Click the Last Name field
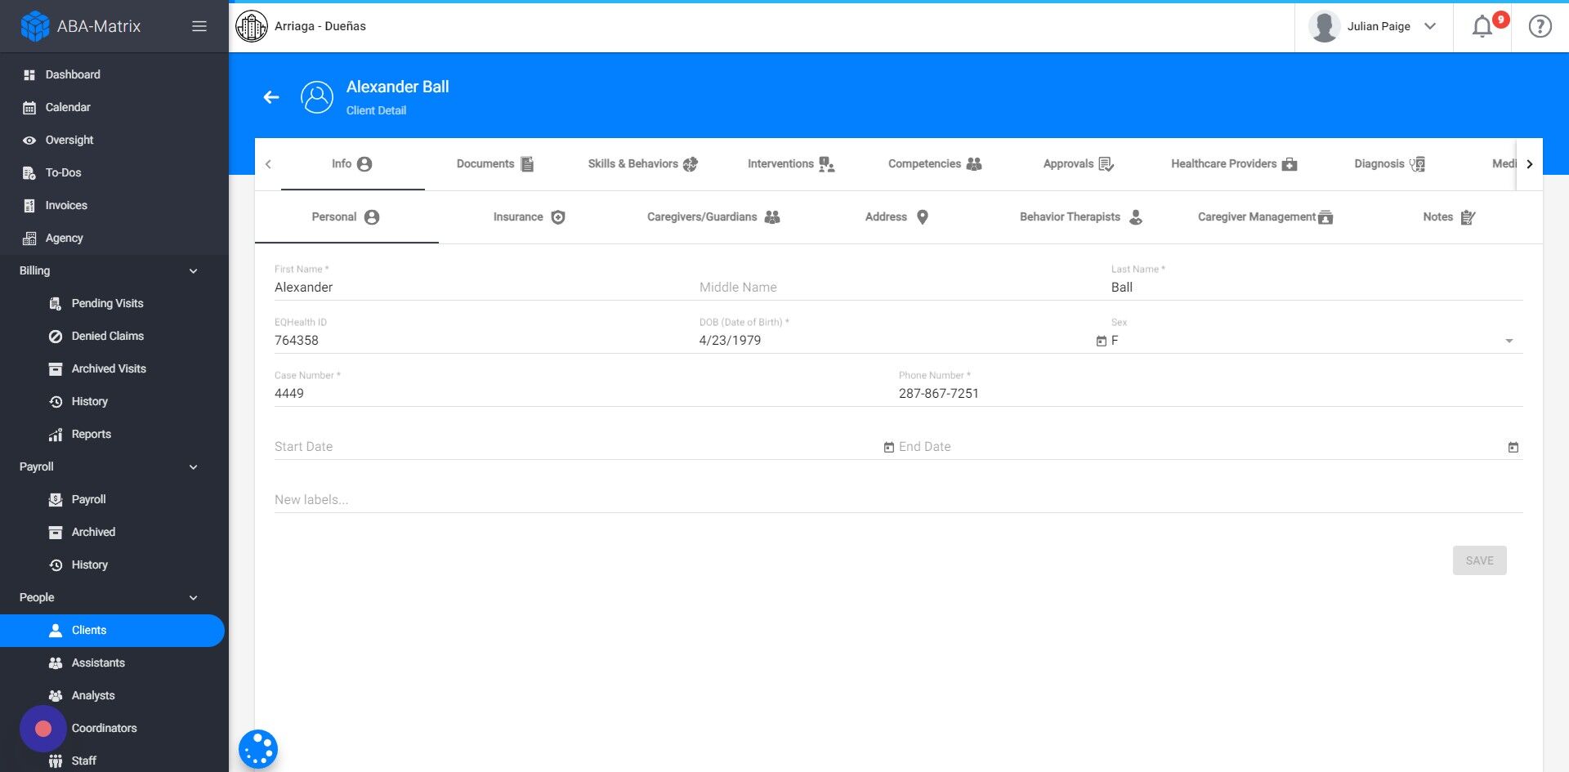Screen dimensions: 1569x772 pyautogui.click(x=1317, y=288)
